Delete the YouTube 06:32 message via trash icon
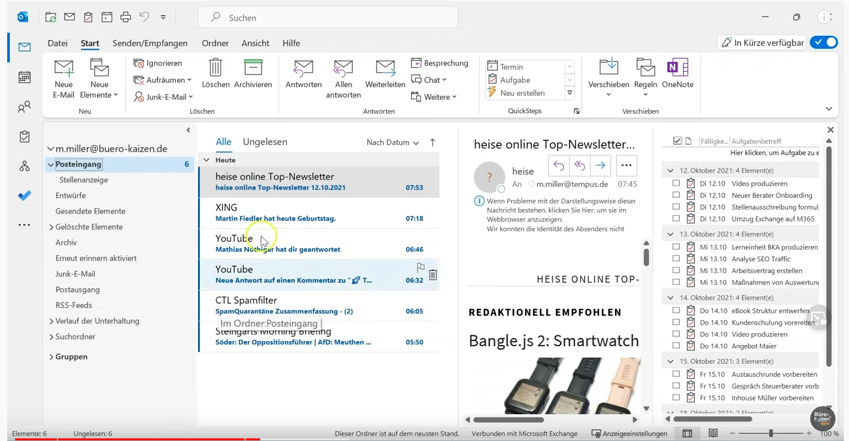This screenshot has width=849, height=441. point(433,275)
